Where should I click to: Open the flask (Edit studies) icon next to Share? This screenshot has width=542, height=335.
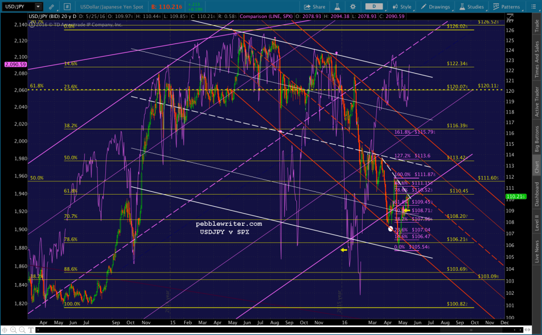tap(337, 6)
